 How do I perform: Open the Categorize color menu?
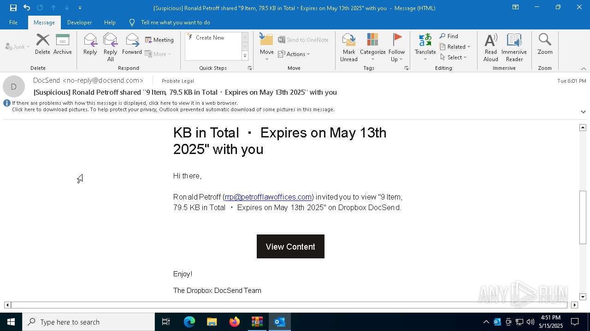pyautogui.click(x=373, y=47)
